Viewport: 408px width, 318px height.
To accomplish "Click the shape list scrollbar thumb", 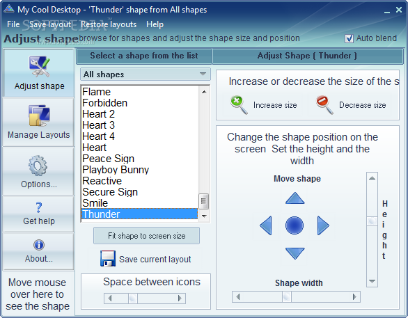I will pos(203,201).
